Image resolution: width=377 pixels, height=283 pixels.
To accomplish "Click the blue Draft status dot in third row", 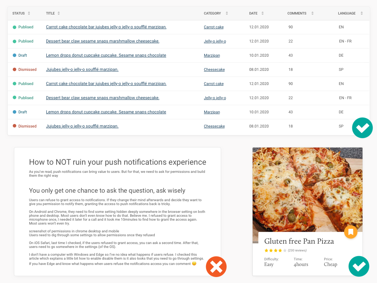I will pyautogui.click(x=15, y=56).
